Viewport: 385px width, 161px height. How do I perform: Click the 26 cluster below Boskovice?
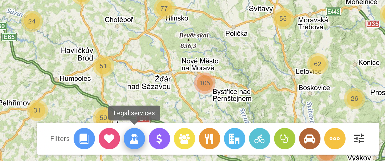(354, 99)
